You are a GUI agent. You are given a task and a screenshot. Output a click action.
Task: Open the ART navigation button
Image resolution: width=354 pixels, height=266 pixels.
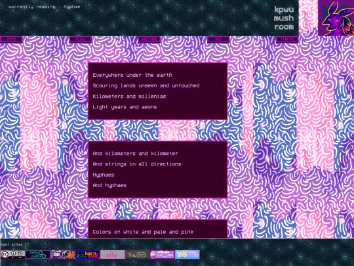click(x=218, y=39)
